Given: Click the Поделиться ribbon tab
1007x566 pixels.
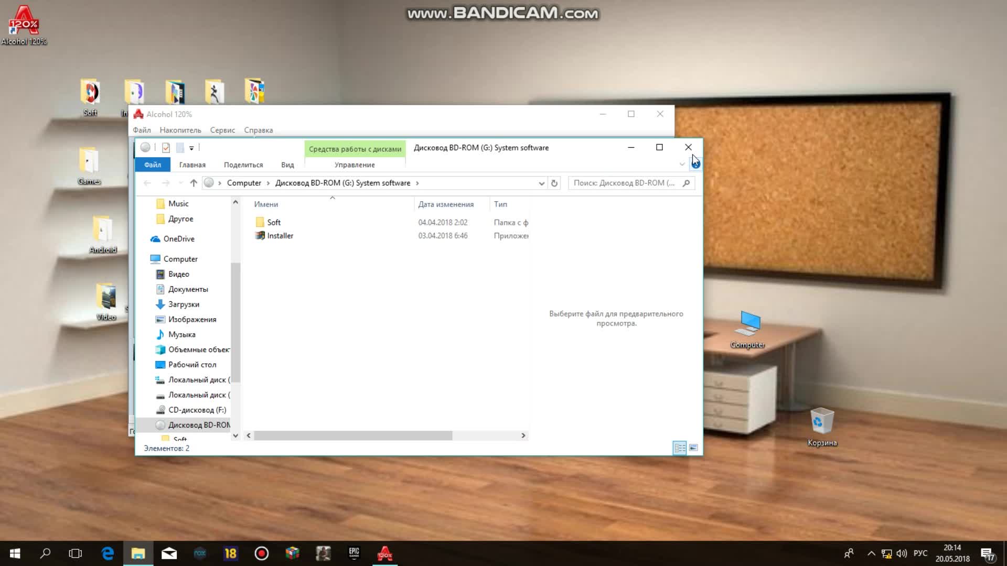Looking at the screenshot, I should pos(243,165).
